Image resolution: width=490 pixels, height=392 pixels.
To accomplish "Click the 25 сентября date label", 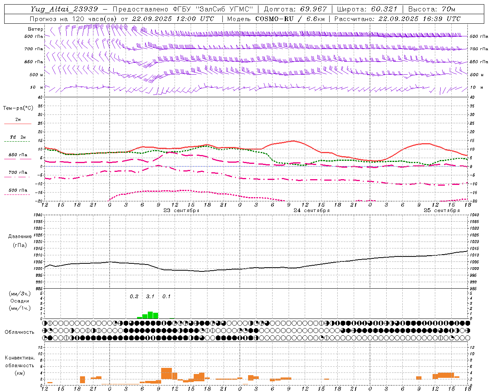I will pyautogui.click(x=442, y=211).
